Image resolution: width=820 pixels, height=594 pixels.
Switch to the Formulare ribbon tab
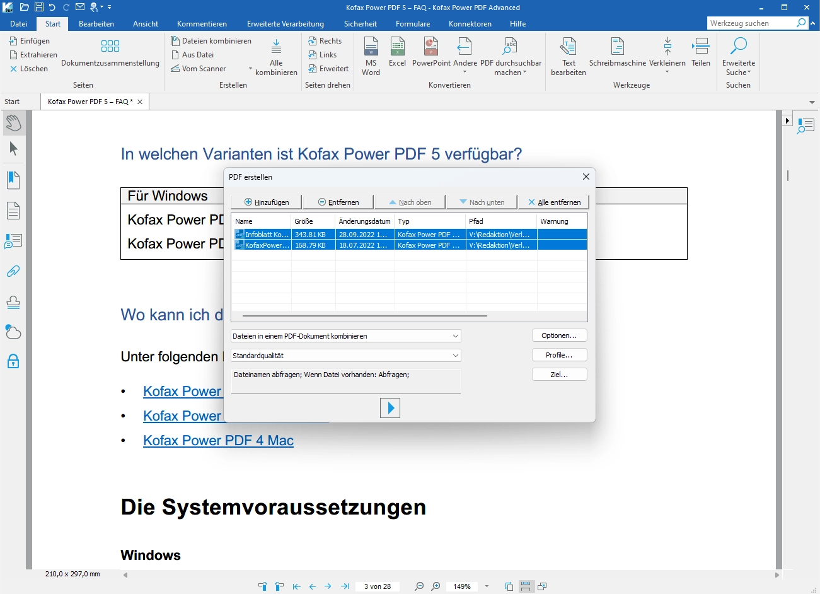[x=413, y=23]
